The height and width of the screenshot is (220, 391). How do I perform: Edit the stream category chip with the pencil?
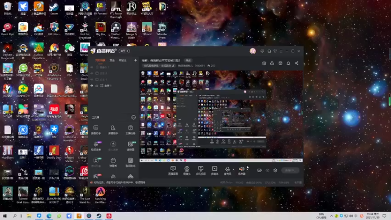click(x=159, y=66)
